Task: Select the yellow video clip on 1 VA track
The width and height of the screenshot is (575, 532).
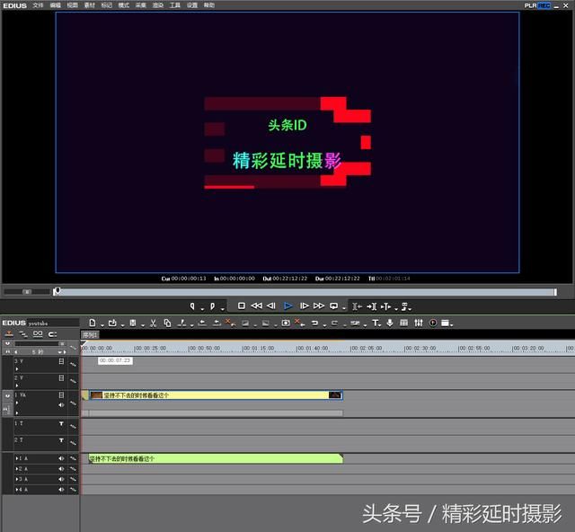Action: (216, 395)
